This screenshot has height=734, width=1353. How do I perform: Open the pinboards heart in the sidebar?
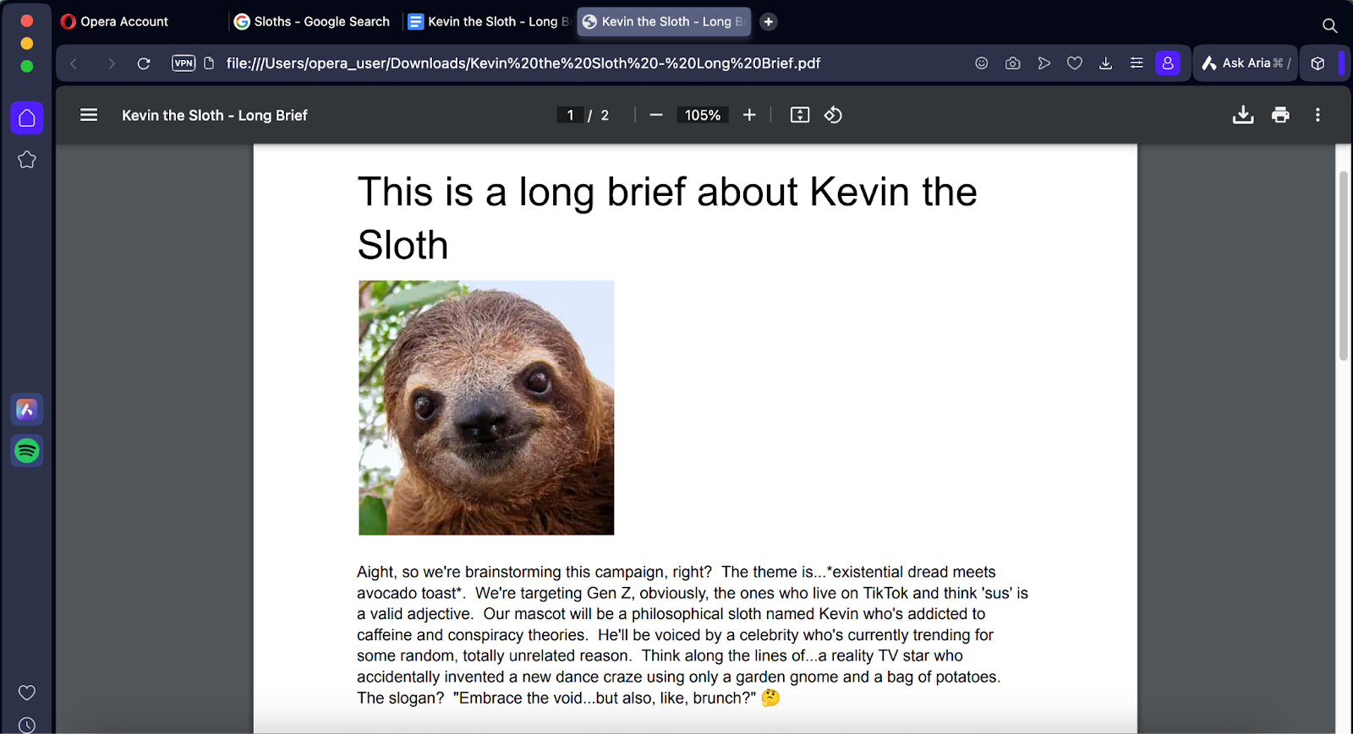27,693
